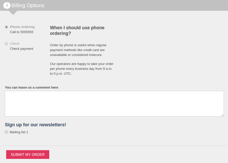Click the "You can leave us a comment here" label
Viewport: 228px width, 163px height.
coord(32,88)
